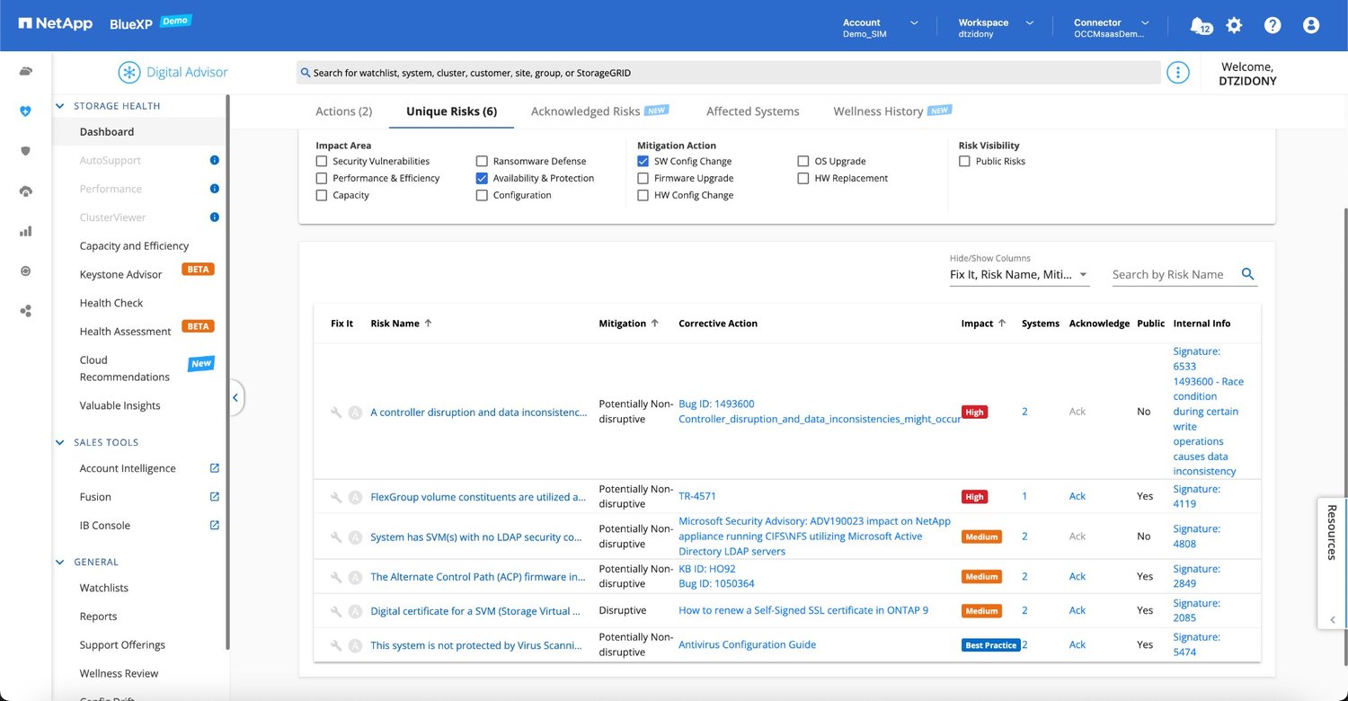The width and height of the screenshot is (1348, 701).
Task: Open the Hide/Show Columns dropdown
Action: coord(1018,275)
